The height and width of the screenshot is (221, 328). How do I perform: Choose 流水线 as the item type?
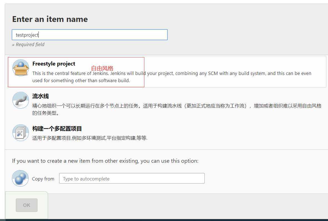(x=41, y=96)
